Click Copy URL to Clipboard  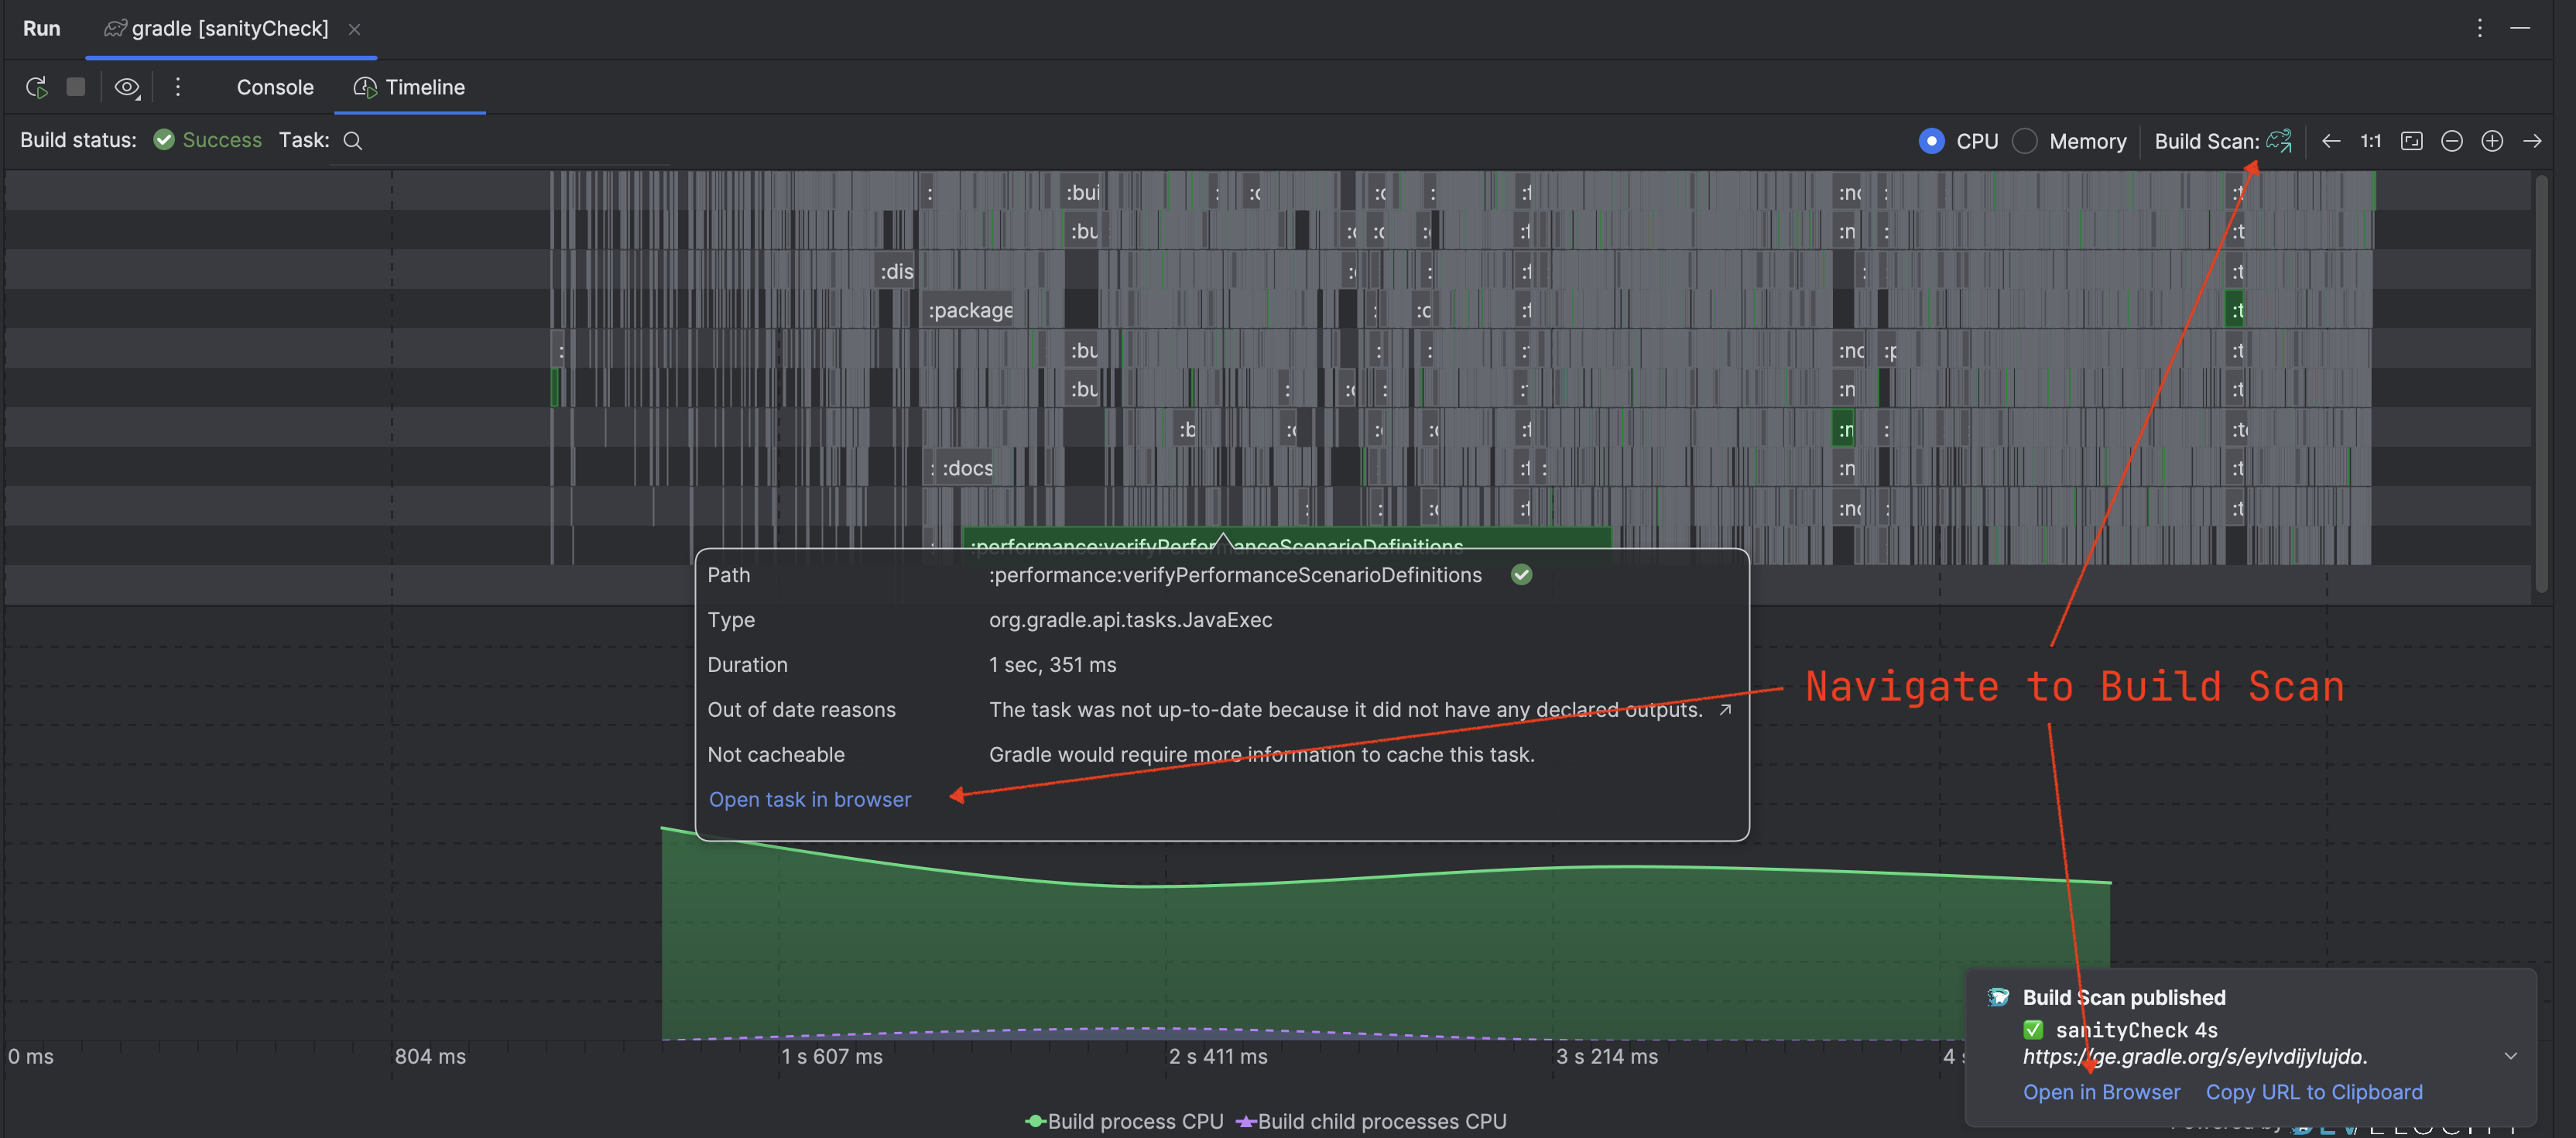pyautogui.click(x=2313, y=1092)
